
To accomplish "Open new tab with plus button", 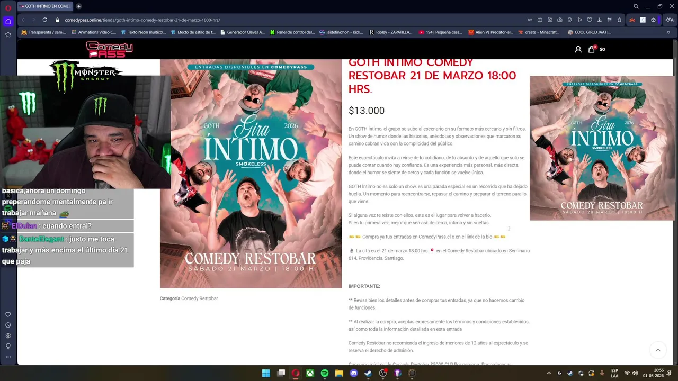I will point(78,6).
